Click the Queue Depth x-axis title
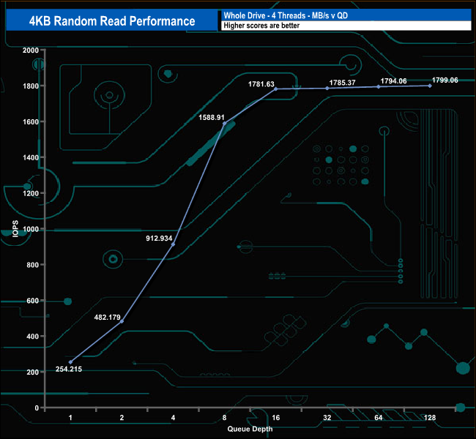476x439 pixels. pyautogui.click(x=249, y=428)
